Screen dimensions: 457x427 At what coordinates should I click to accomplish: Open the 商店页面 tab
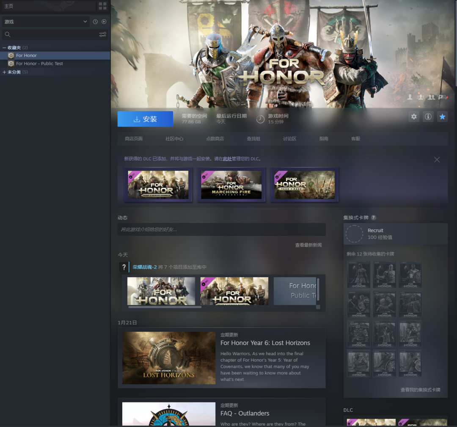click(134, 139)
